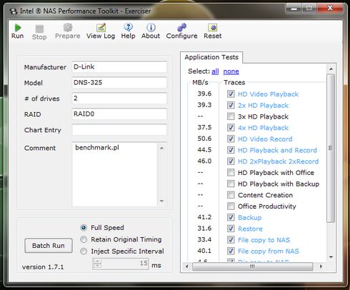Screen dimensions: 350x290
Task: Click inside the Comment text area
Action: (115, 174)
